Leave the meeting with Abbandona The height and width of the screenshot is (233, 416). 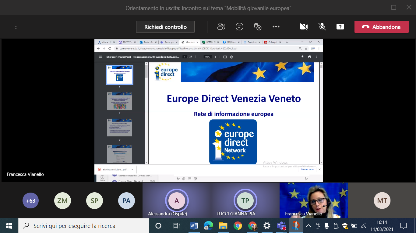381,27
